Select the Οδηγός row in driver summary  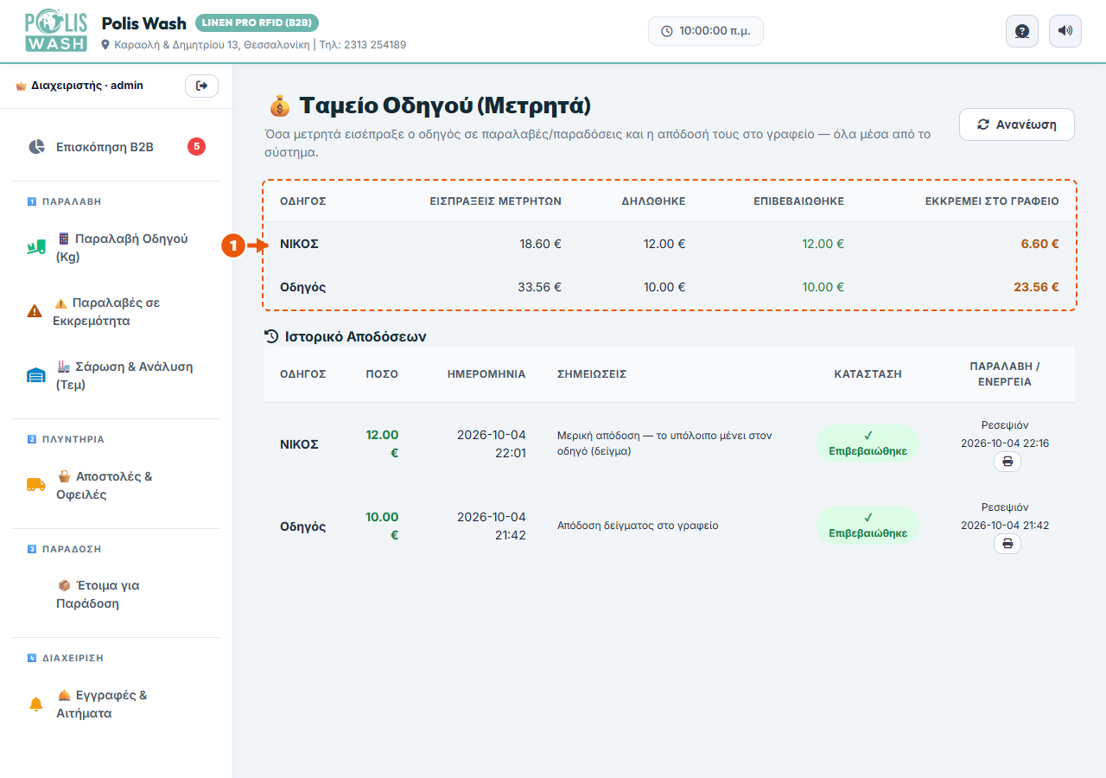(670, 287)
